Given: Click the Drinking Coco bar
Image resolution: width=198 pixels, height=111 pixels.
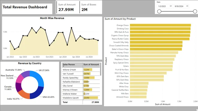Looking at the screenshot, I should pos(160,29).
